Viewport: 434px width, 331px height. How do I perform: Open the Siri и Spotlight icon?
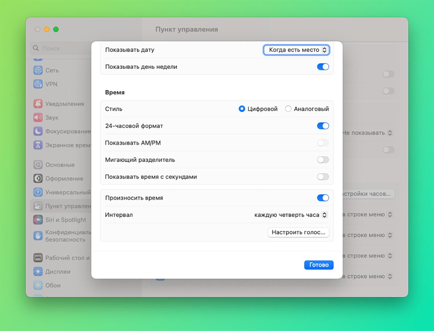pyautogui.click(x=38, y=220)
